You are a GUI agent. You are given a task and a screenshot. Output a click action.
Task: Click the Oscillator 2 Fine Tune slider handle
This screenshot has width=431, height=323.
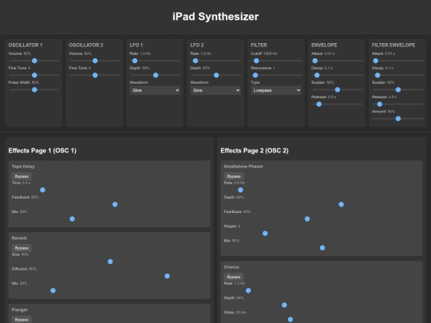pyautogui.click(x=95, y=75)
